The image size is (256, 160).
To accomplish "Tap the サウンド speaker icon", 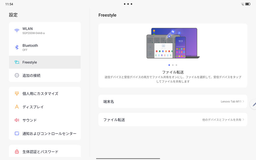I will click(x=17, y=120).
